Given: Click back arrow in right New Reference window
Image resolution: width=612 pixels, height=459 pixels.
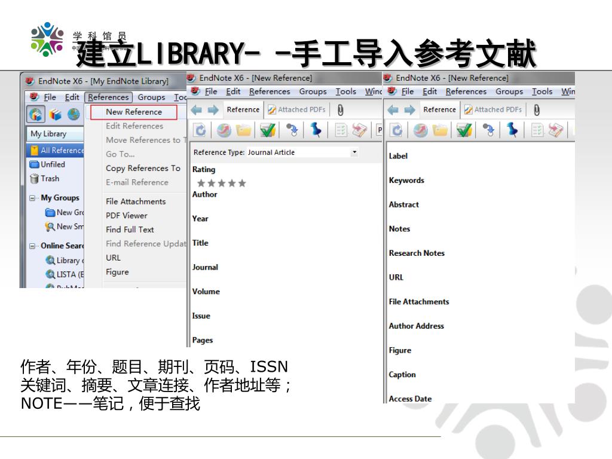Looking at the screenshot, I should 393,110.
